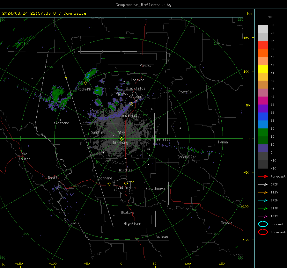Click the yellow diamond marker at RedDeer
287x268 pixels.
pos(131,104)
